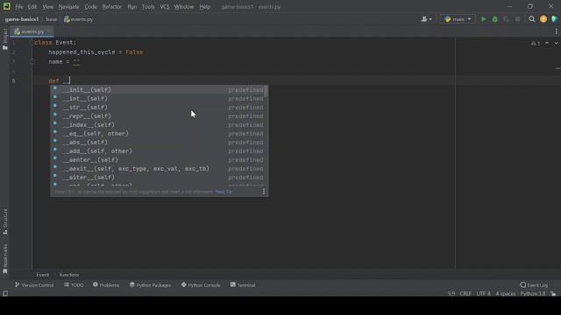Image resolution: width=561 pixels, height=315 pixels.
Task: Open the Python Packages tool window
Action: (150, 285)
